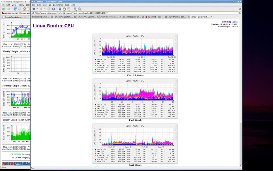Close the drraw - Linux Rout... tab
The height and width of the screenshot is (171, 273).
pyautogui.click(x=211, y=17)
